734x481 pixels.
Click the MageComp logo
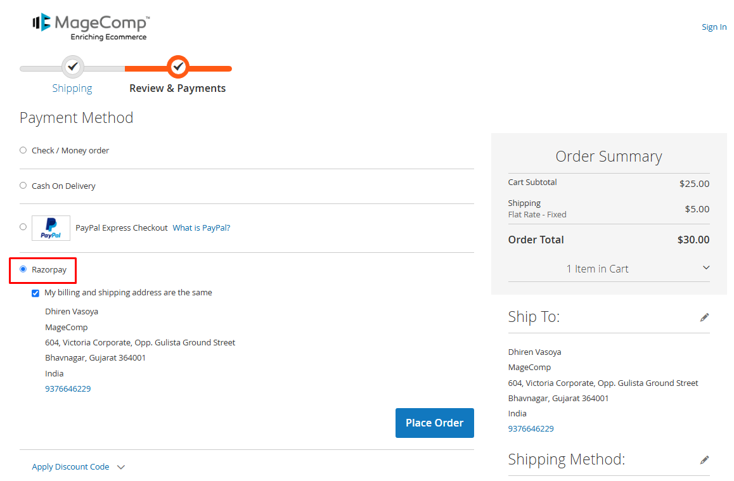coord(91,27)
